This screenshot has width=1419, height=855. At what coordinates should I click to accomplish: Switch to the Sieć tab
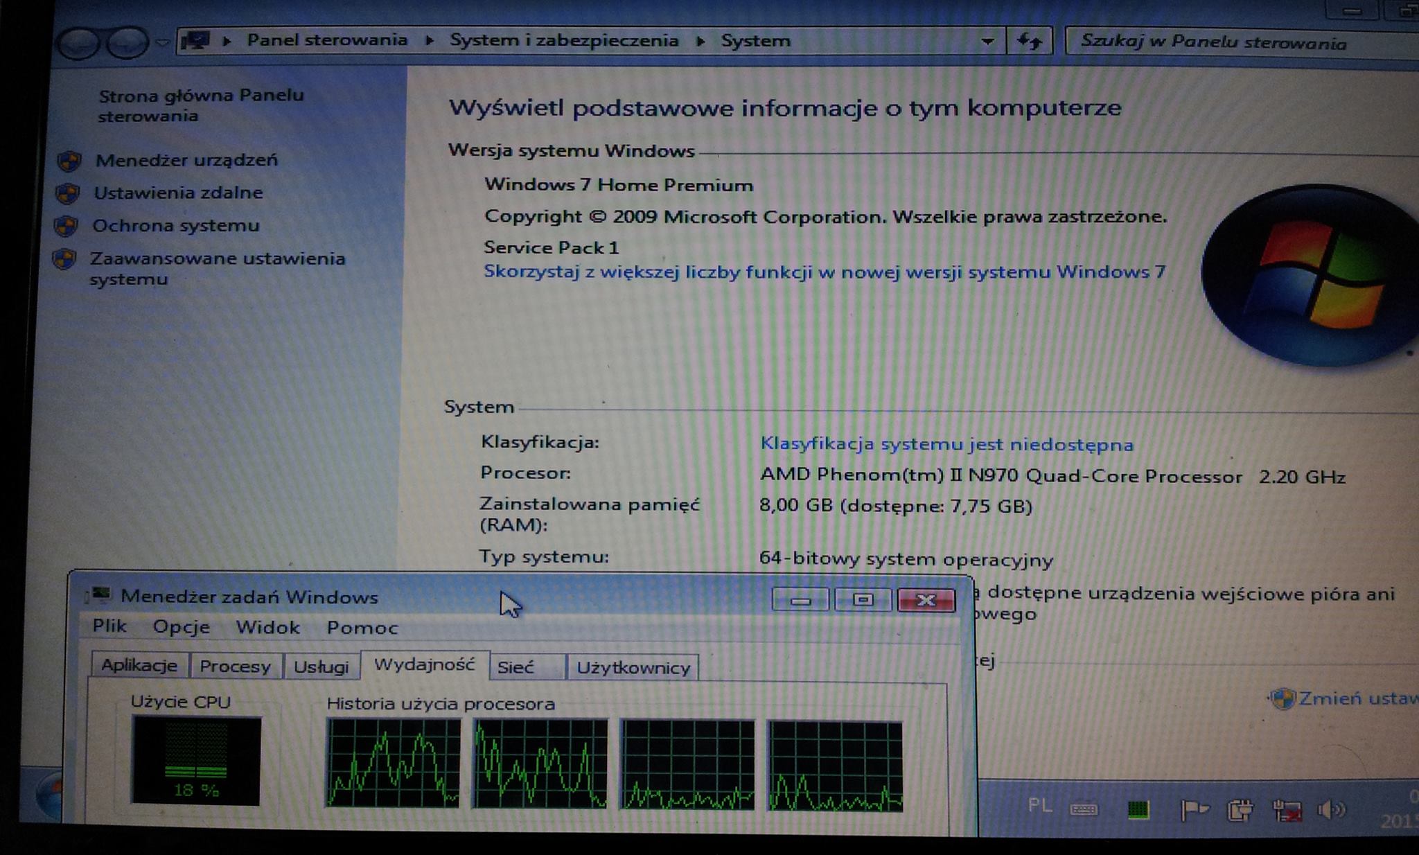527,667
